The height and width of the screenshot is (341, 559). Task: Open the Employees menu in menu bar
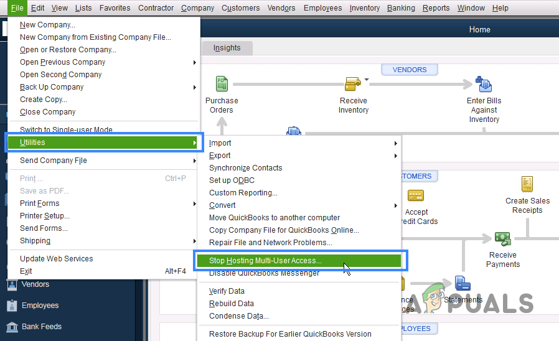click(322, 8)
